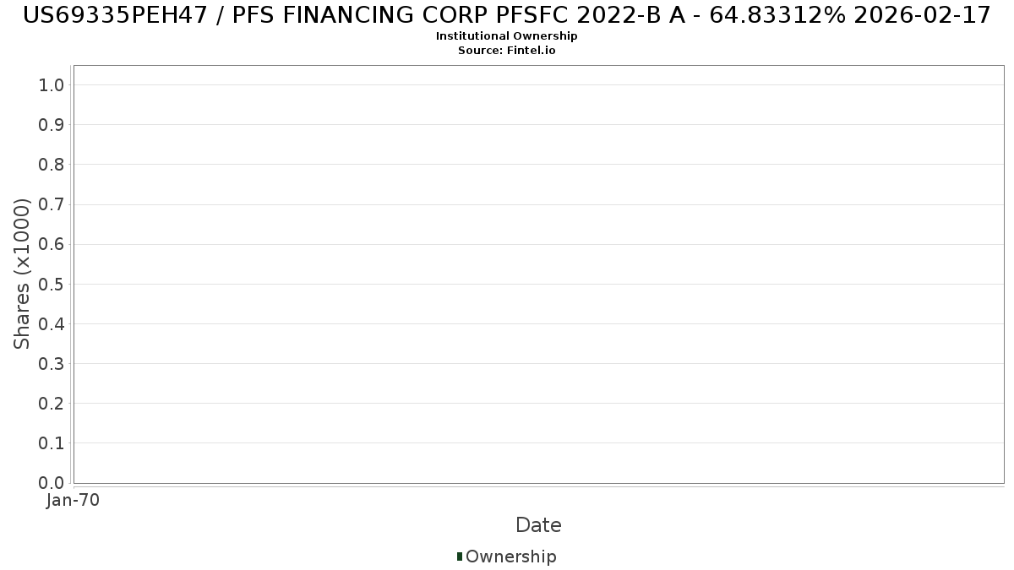Viewport: 1014px width, 570px height.
Task: Select the Date x-axis title
Action: point(538,525)
